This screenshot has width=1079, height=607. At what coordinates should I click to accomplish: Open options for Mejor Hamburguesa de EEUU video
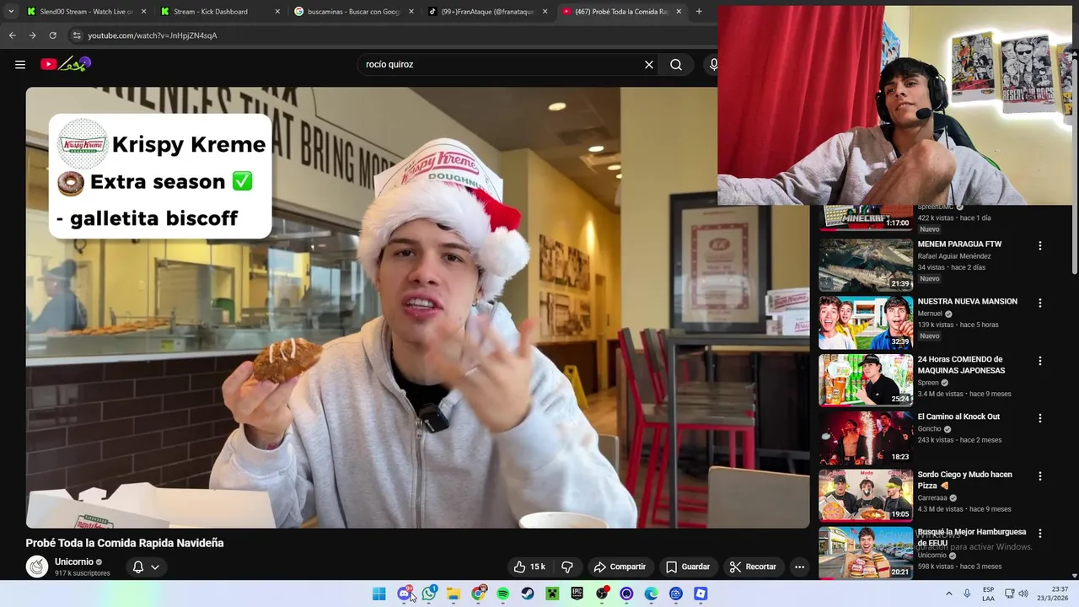coord(1039,534)
